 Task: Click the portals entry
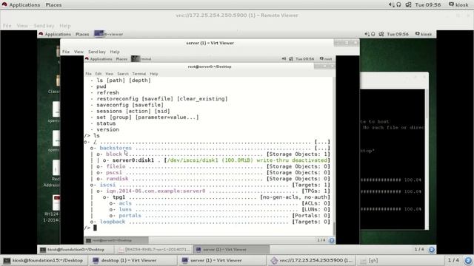[130, 215]
